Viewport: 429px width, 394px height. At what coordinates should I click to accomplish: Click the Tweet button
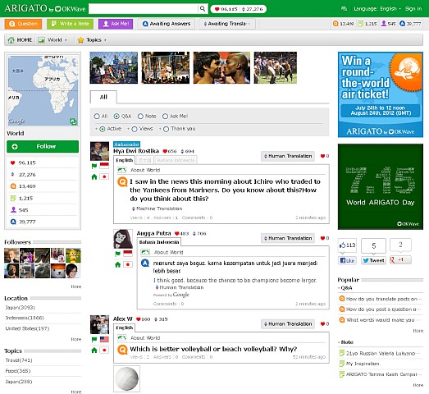point(373,260)
